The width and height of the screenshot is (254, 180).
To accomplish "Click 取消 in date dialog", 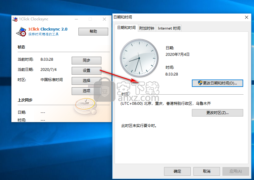I will (x=206, y=171).
